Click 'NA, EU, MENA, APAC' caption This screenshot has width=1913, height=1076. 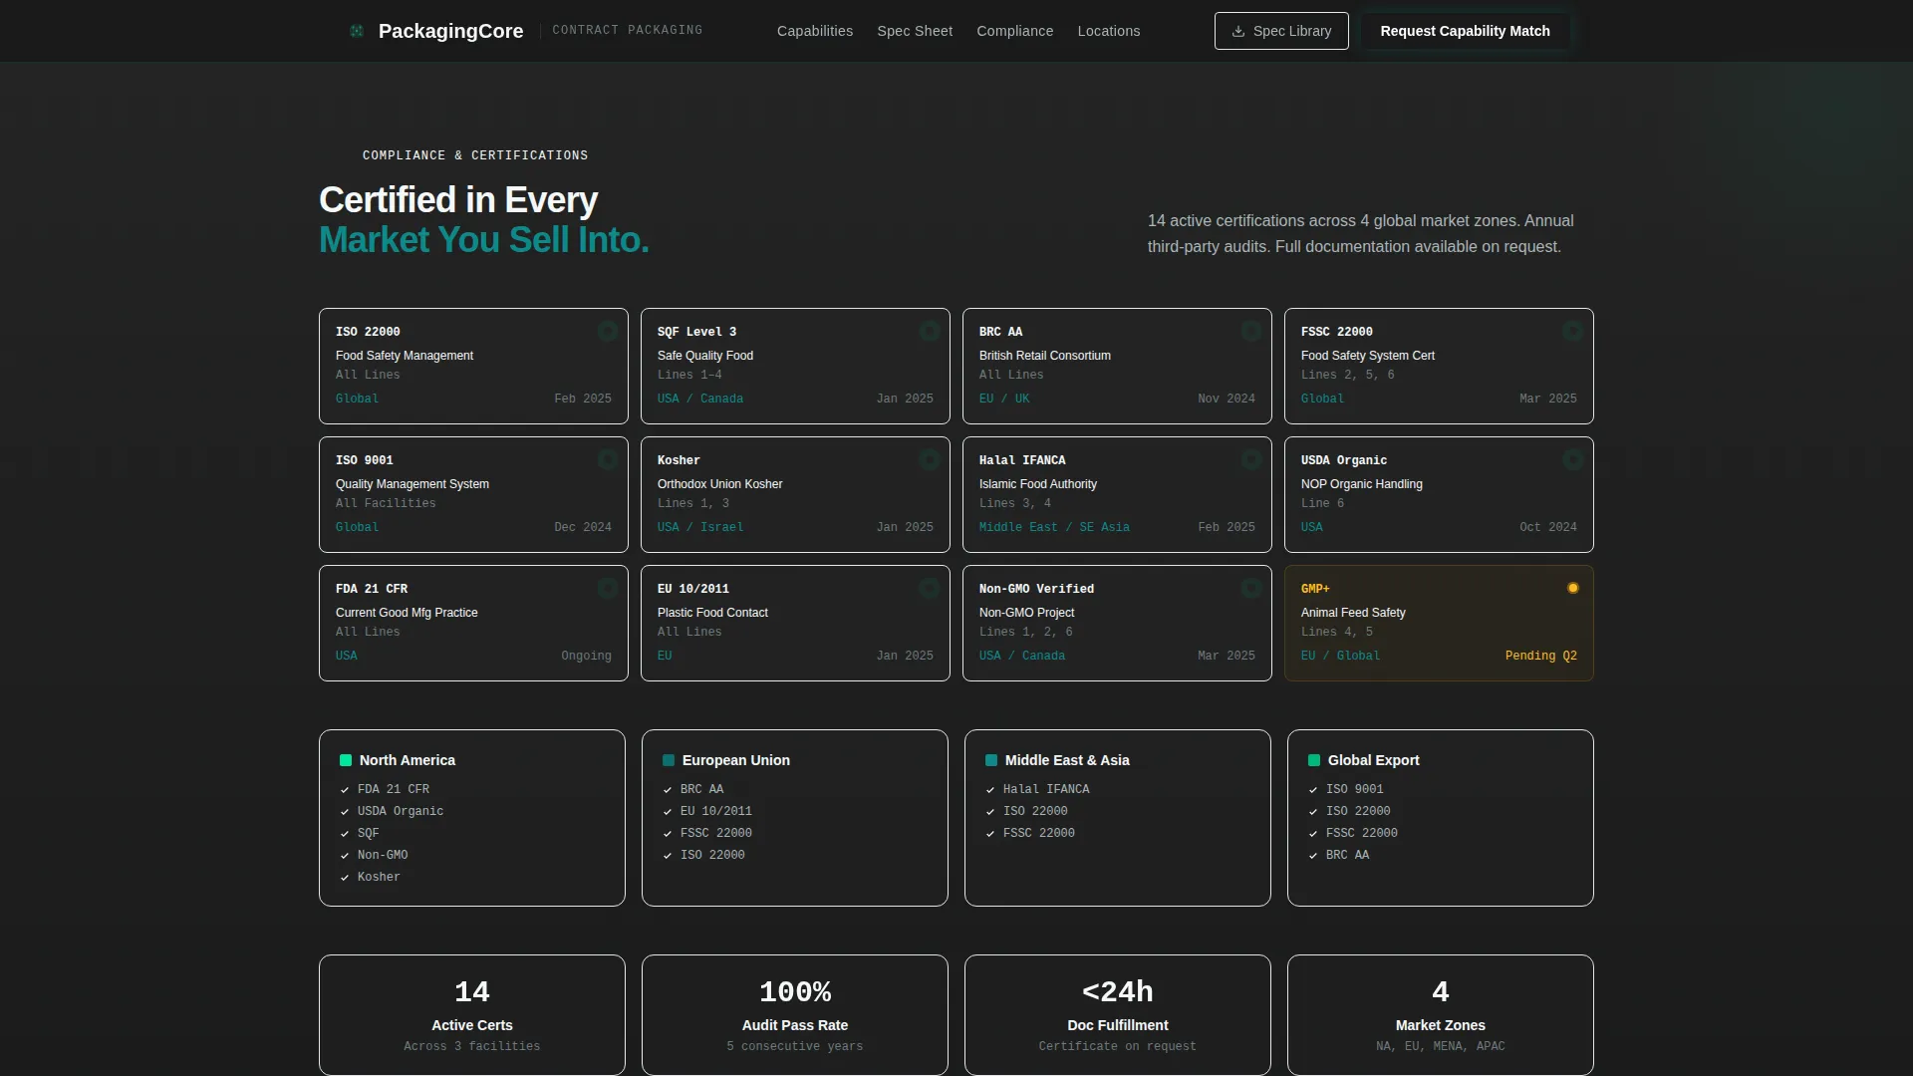click(x=1441, y=1046)
